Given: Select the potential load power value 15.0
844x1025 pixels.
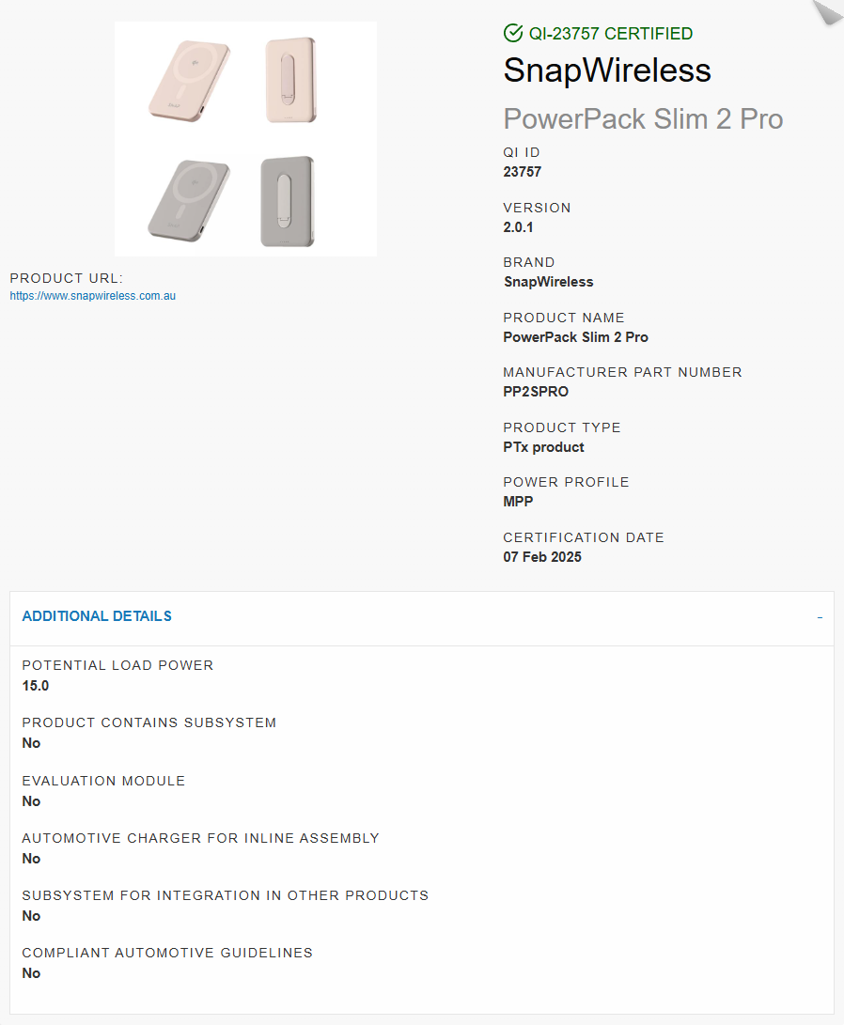Looking at the screenshot, I should (x=36, y=686).
